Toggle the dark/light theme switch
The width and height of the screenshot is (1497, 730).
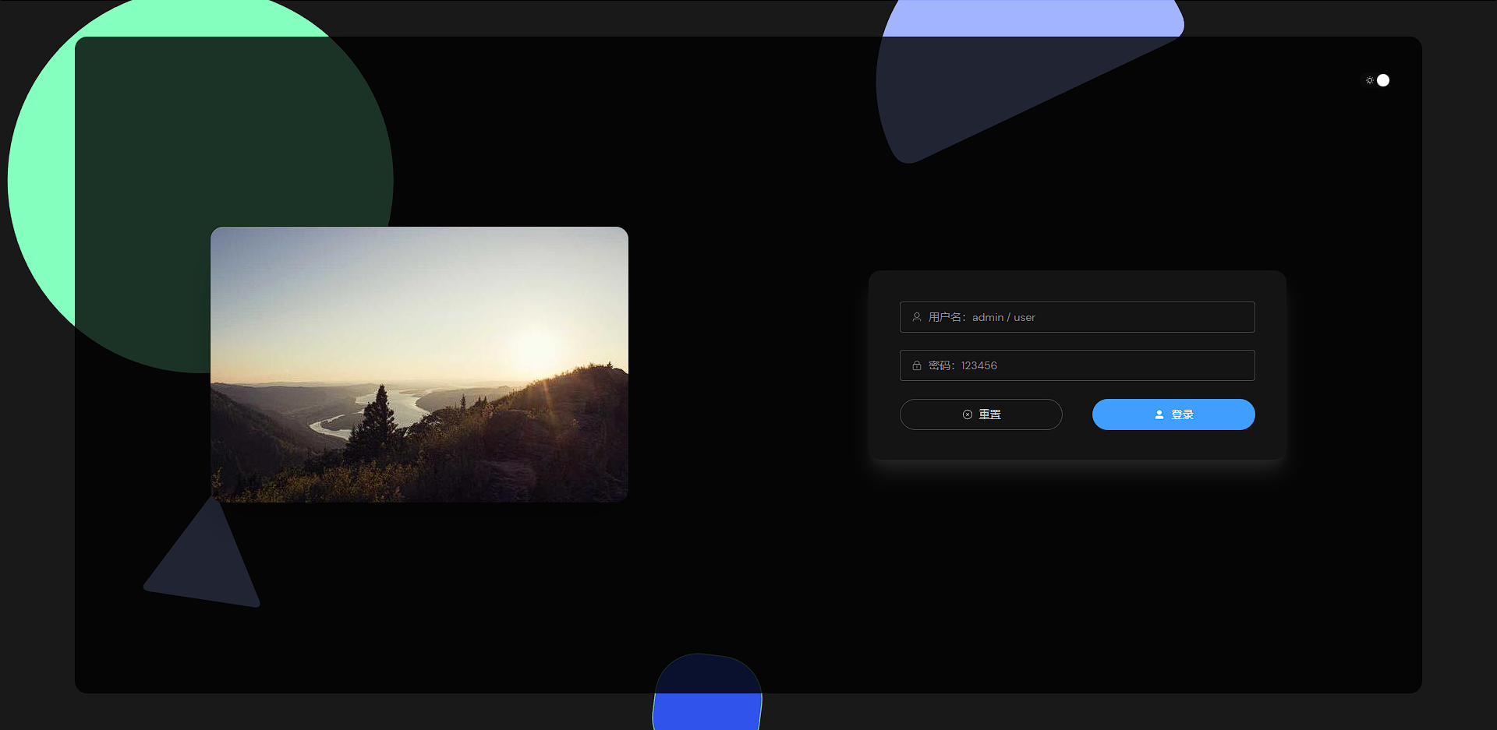coord(1376,80)
